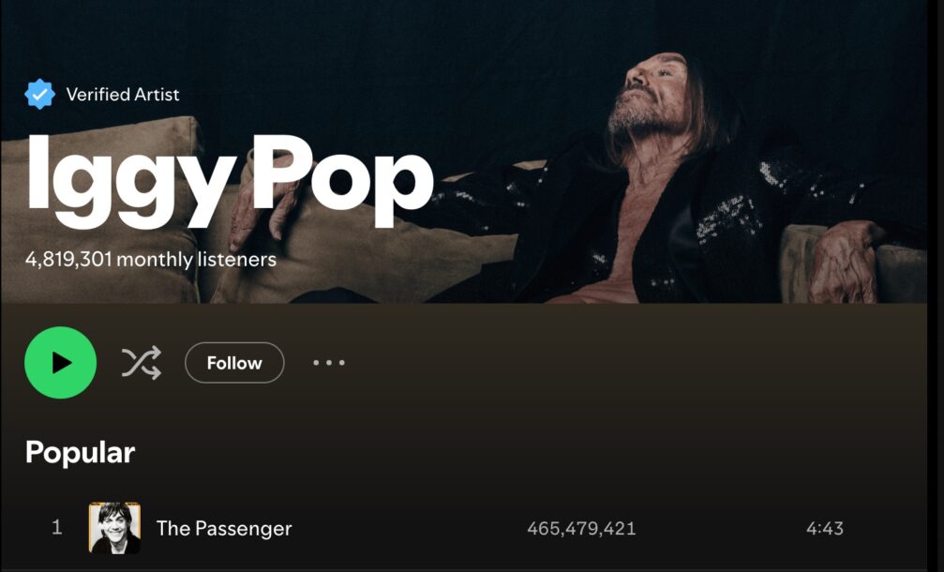
Task: Open the Popular section heading
Action: coord(80,452)
